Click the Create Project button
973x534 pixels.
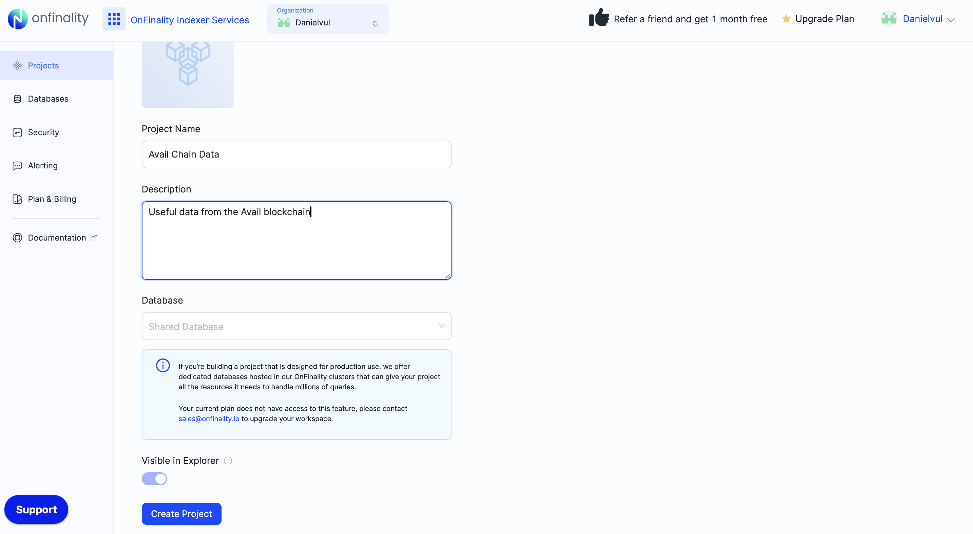pos(181,514)
